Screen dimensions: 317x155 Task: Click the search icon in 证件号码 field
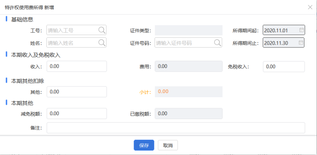coord(217,43)
